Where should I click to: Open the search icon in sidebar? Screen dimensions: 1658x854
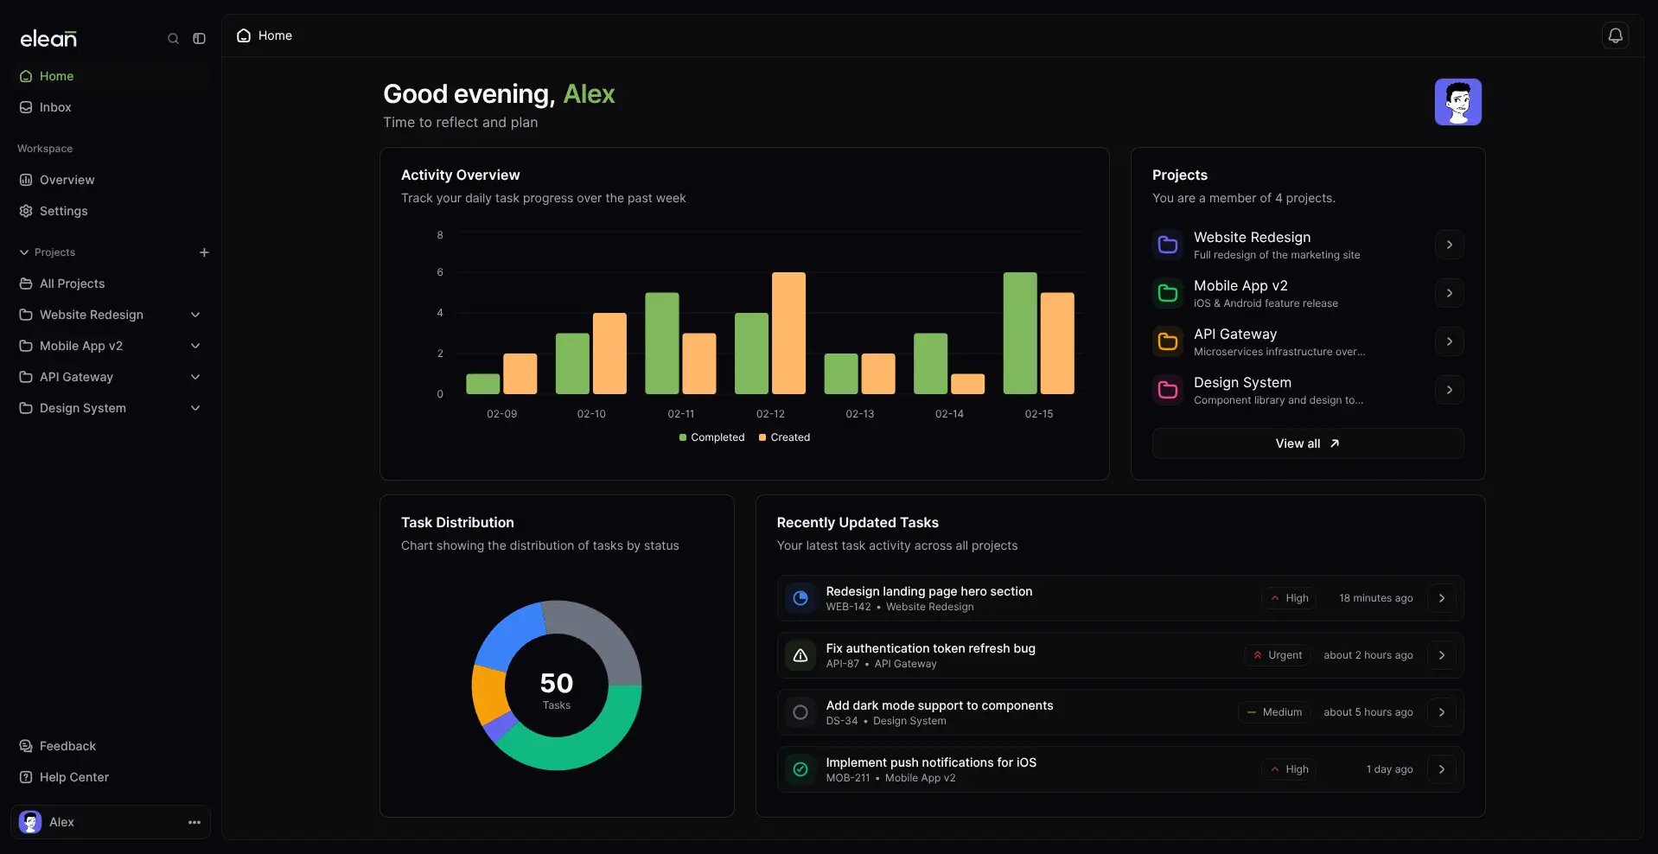point(173,38)
